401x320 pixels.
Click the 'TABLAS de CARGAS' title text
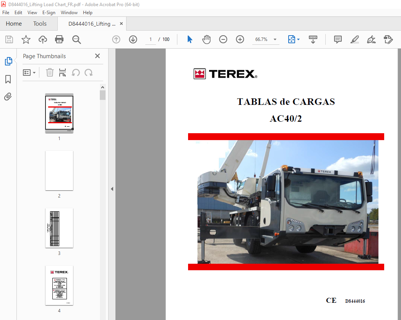click(286, 102)
